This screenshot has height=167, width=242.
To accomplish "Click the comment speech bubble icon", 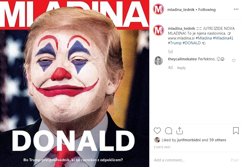I will tap(168, 131).
